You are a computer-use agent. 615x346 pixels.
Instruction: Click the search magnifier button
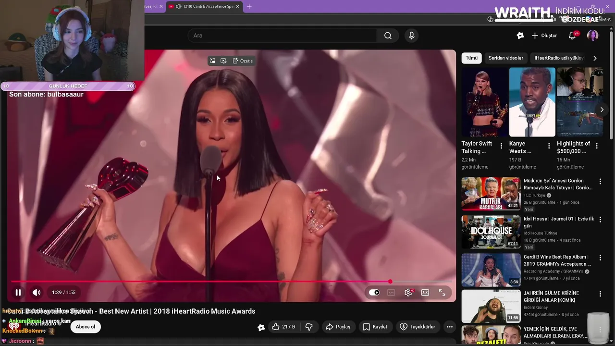[x=388, y=36]
